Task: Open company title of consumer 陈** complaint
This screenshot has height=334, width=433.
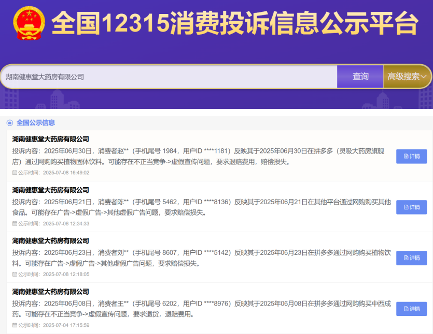Action: point(50,190)
